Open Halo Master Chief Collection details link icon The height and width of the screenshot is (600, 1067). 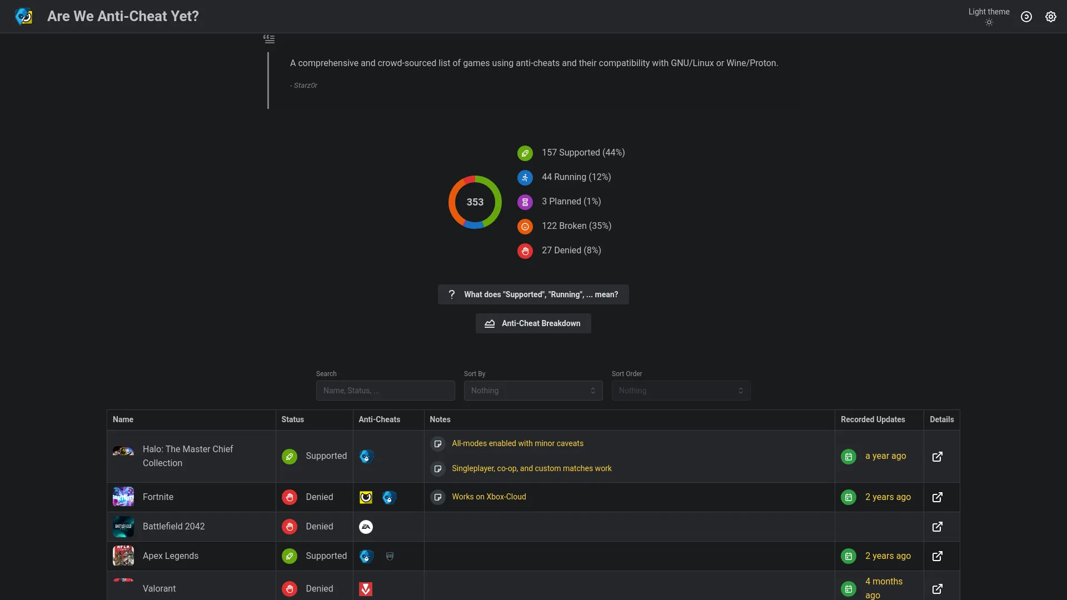click(937, 457)
